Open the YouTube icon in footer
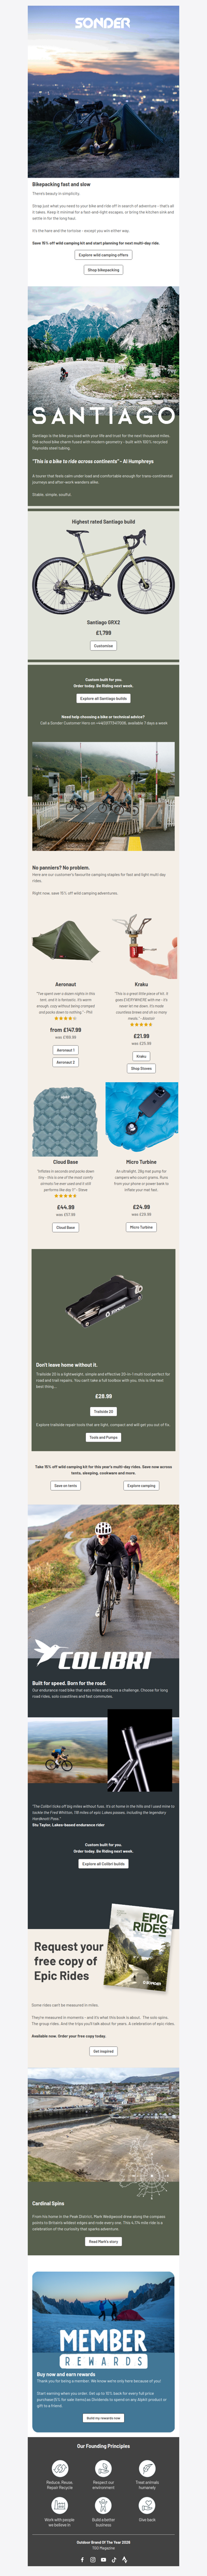This screenshot has width=207, height=2576. [103, 2560]
